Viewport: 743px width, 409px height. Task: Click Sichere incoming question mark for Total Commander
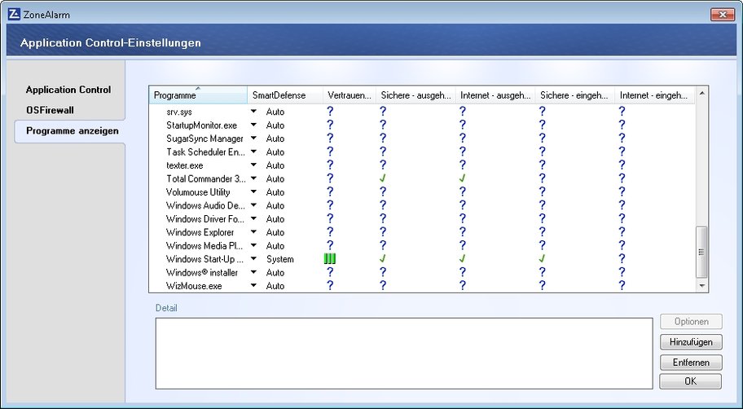click(542, 178)
